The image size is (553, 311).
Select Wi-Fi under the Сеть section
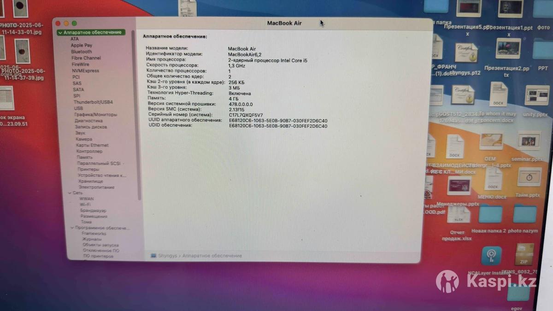pos(85,204)
